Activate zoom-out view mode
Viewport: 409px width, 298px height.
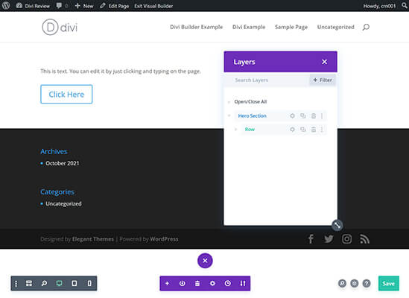(x=45, y=283)
